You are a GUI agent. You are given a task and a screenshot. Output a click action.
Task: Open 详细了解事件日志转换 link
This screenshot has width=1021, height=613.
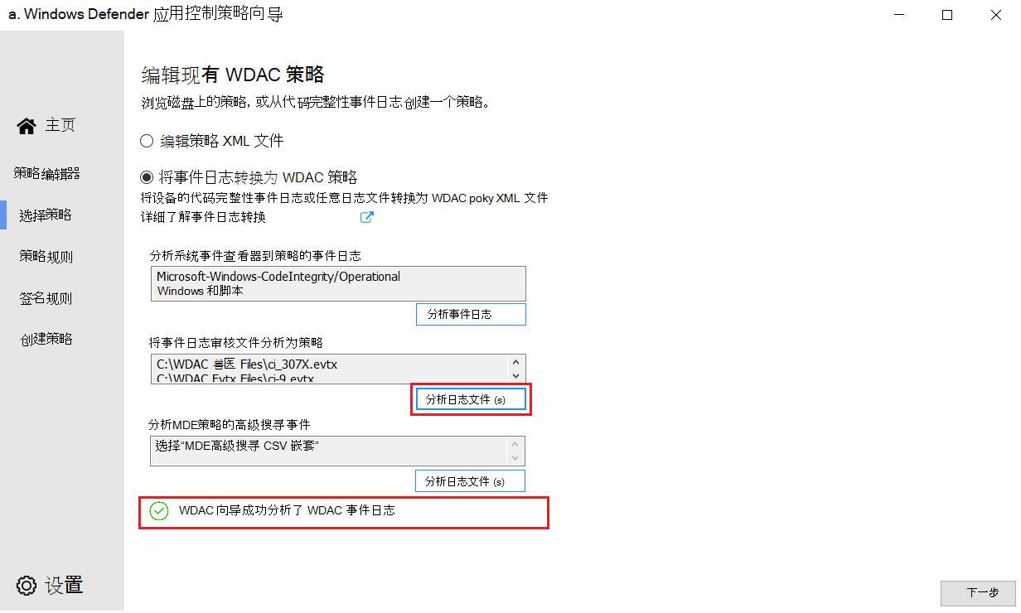coord(204,218)
